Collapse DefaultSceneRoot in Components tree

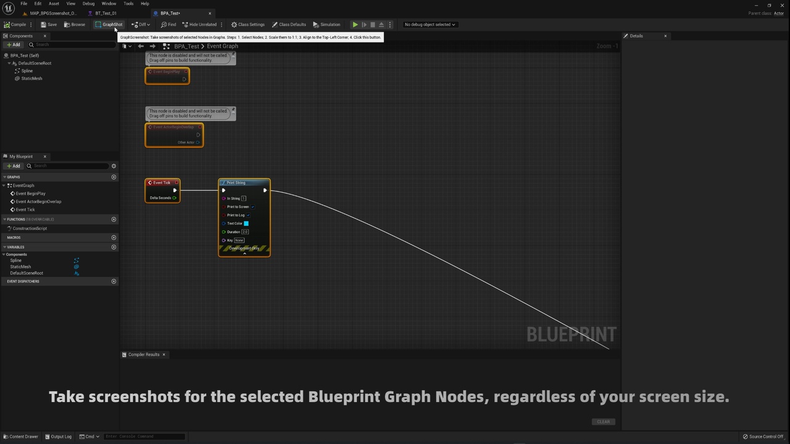10,64
